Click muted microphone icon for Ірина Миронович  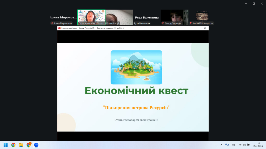(x=52, y=23)
